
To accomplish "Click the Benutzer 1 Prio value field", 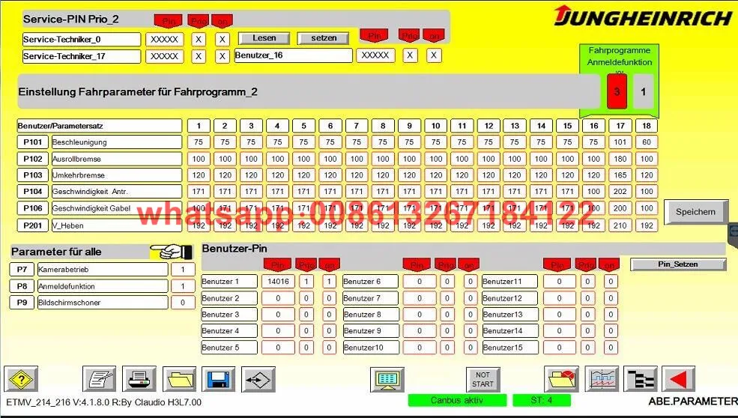I will click(x=306, y=282).
